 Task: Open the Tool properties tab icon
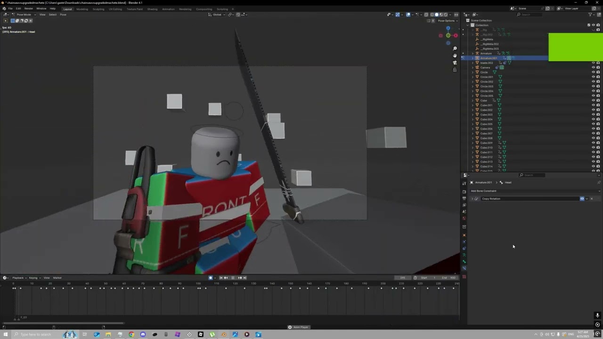tap(464, 183)
